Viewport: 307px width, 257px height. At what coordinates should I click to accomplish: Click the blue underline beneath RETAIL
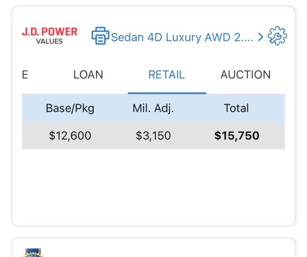tap(167, 93)
